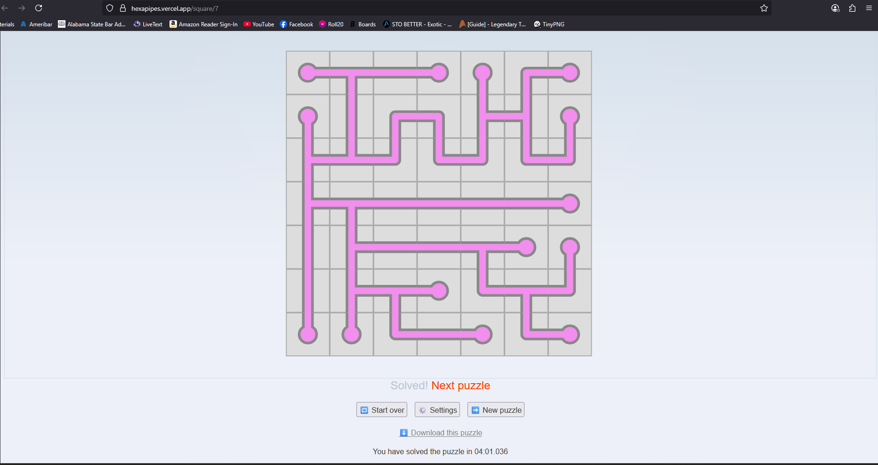Open the browser account profile icon
Screen dimensions: 878x465
[835, 8]
